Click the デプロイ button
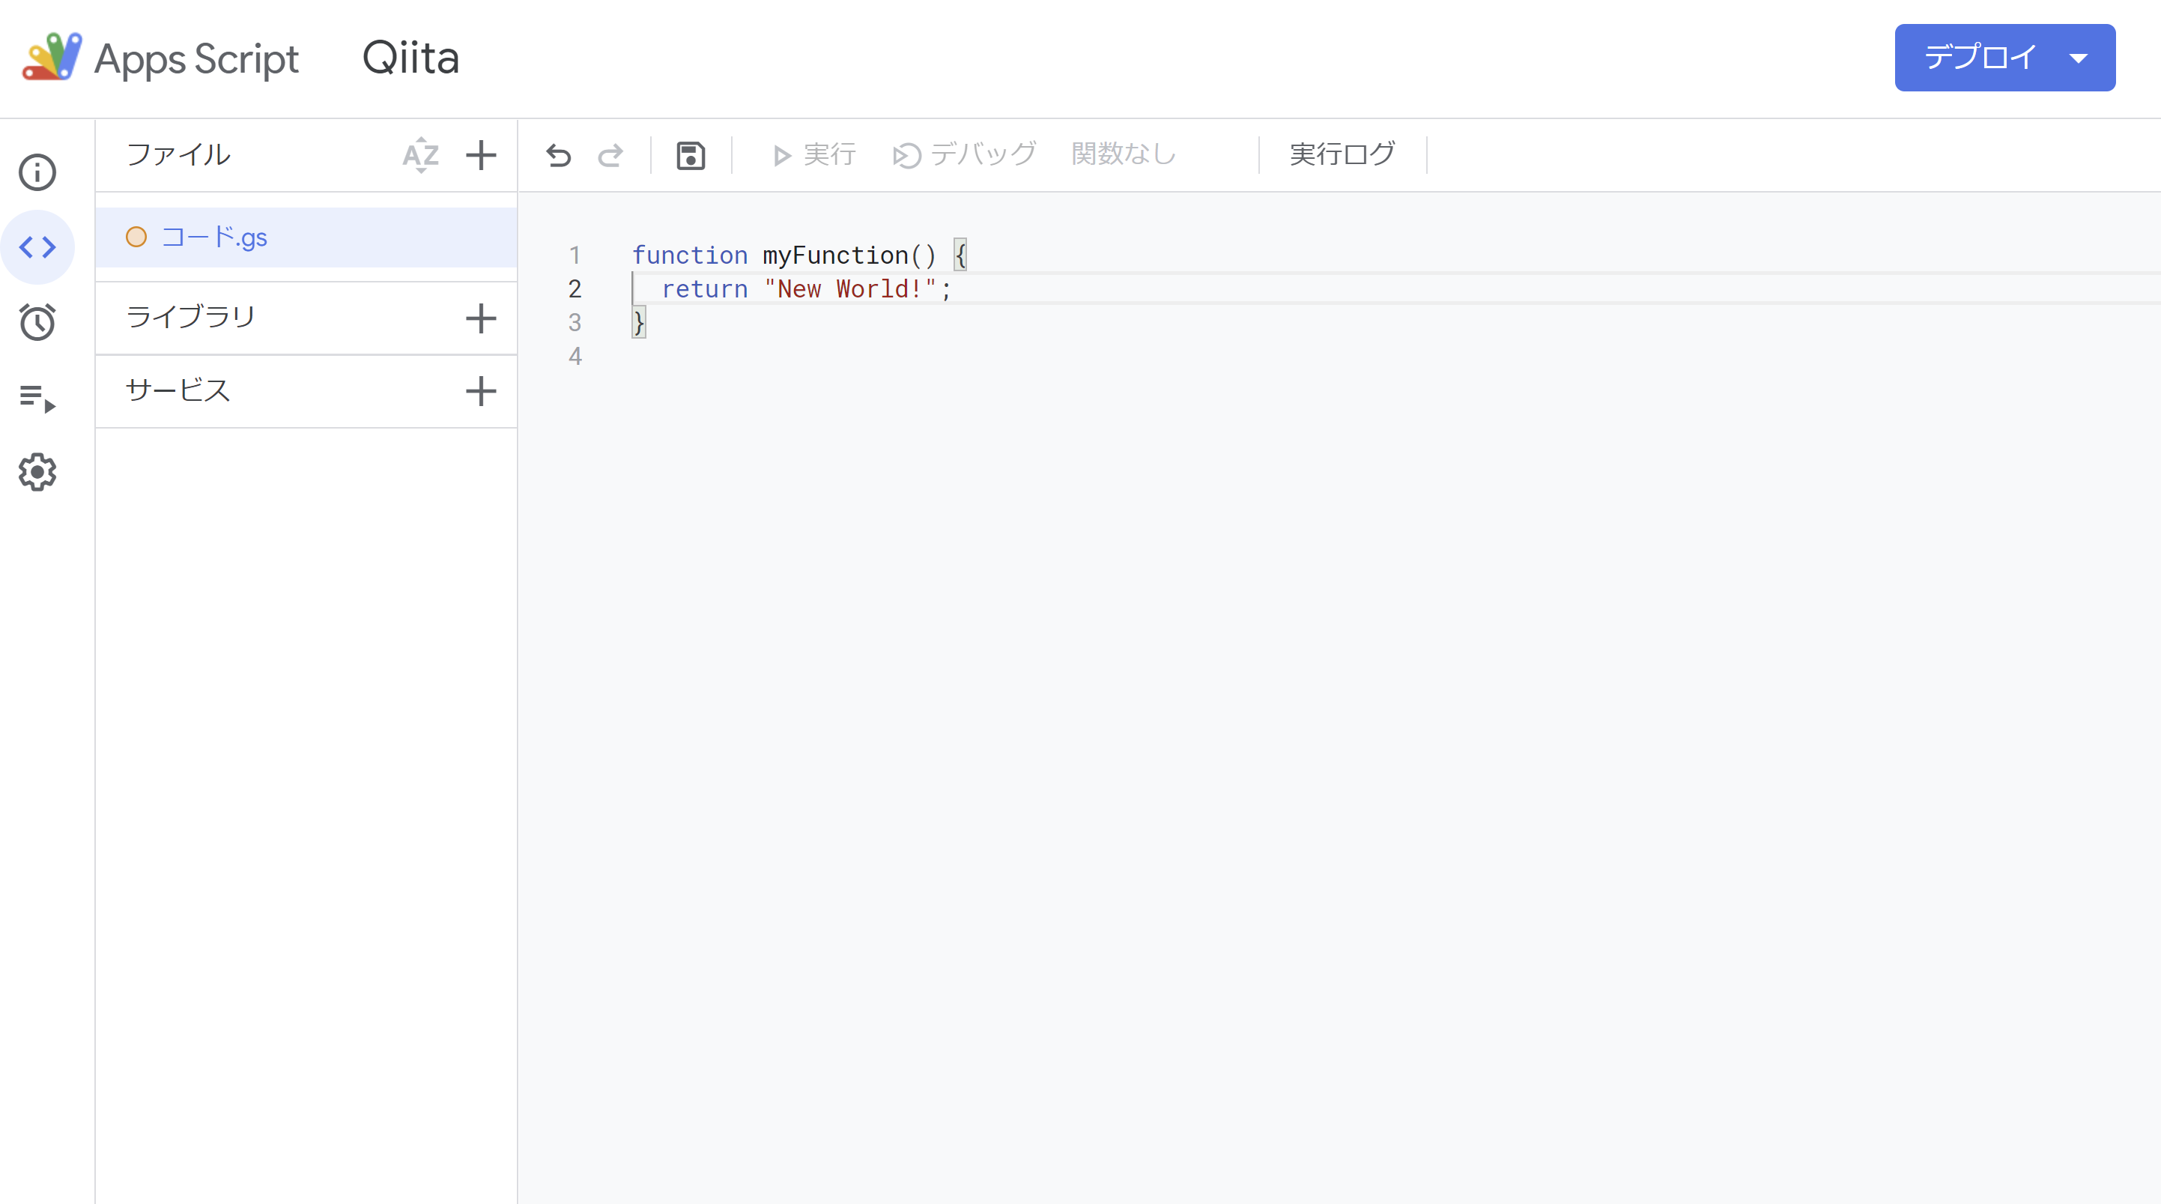This screenshot has width=2161, height=1204. [x=1980, y=58]
